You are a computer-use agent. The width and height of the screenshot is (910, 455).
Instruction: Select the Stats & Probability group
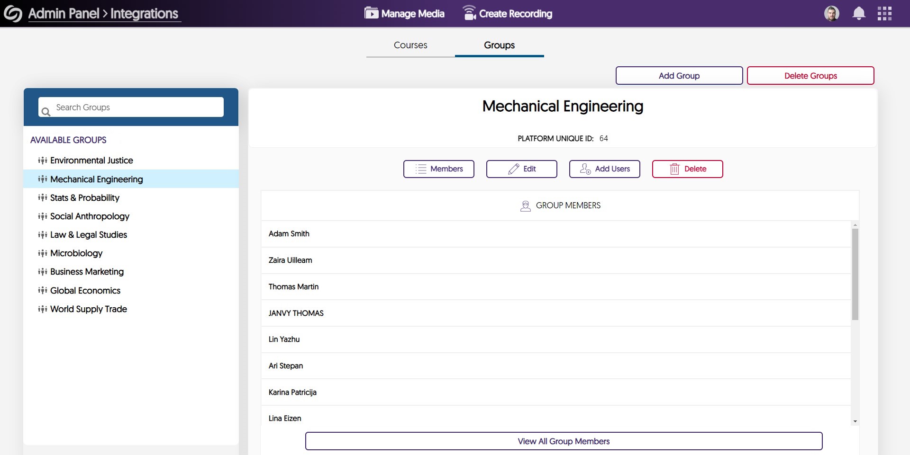coord(85,198)
